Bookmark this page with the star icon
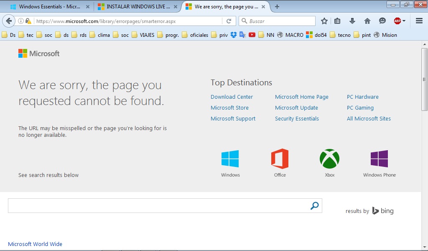 coord(324,21)
